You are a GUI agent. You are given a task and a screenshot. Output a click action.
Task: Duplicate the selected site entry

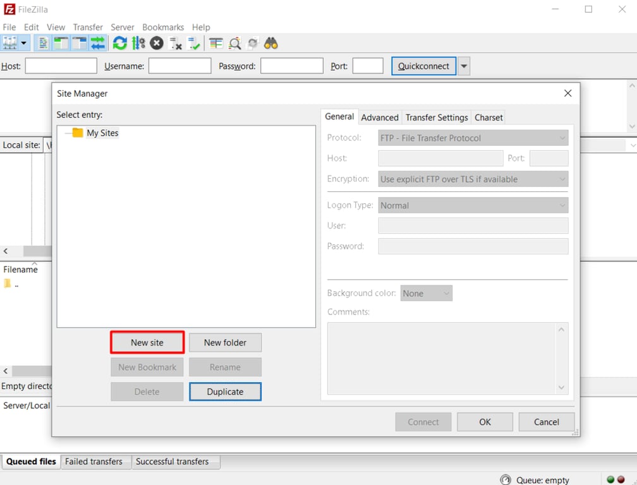click(x=225, y=392)
